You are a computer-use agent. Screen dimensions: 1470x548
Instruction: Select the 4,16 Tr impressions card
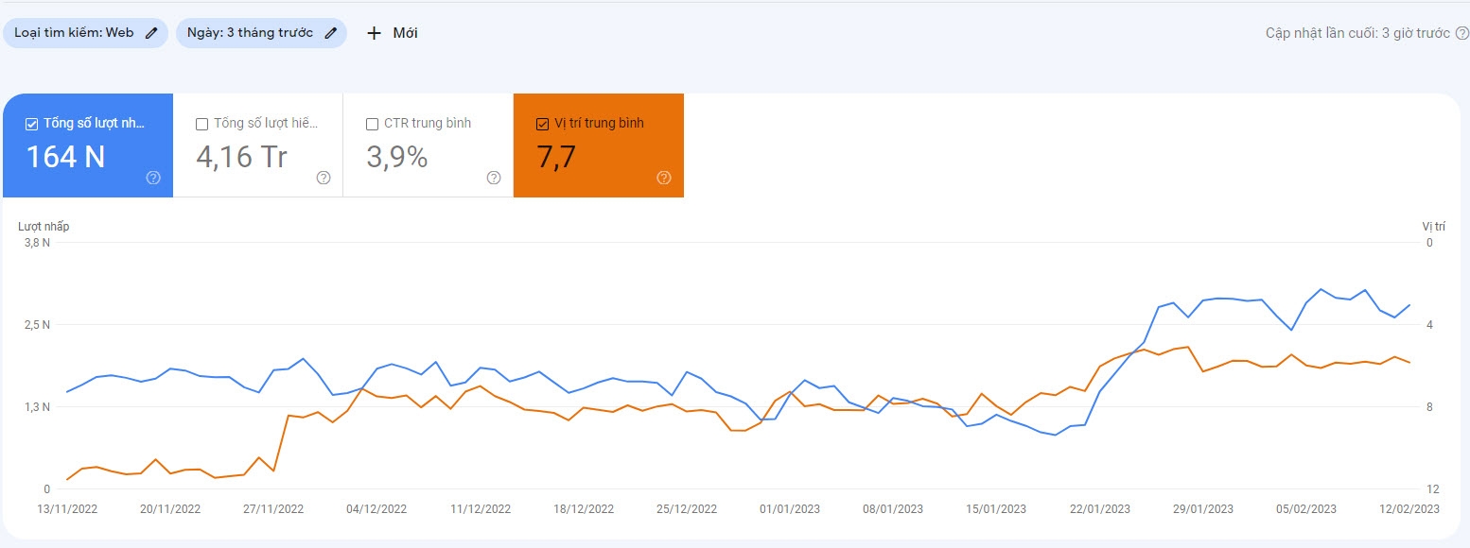[x=258, y=146]
